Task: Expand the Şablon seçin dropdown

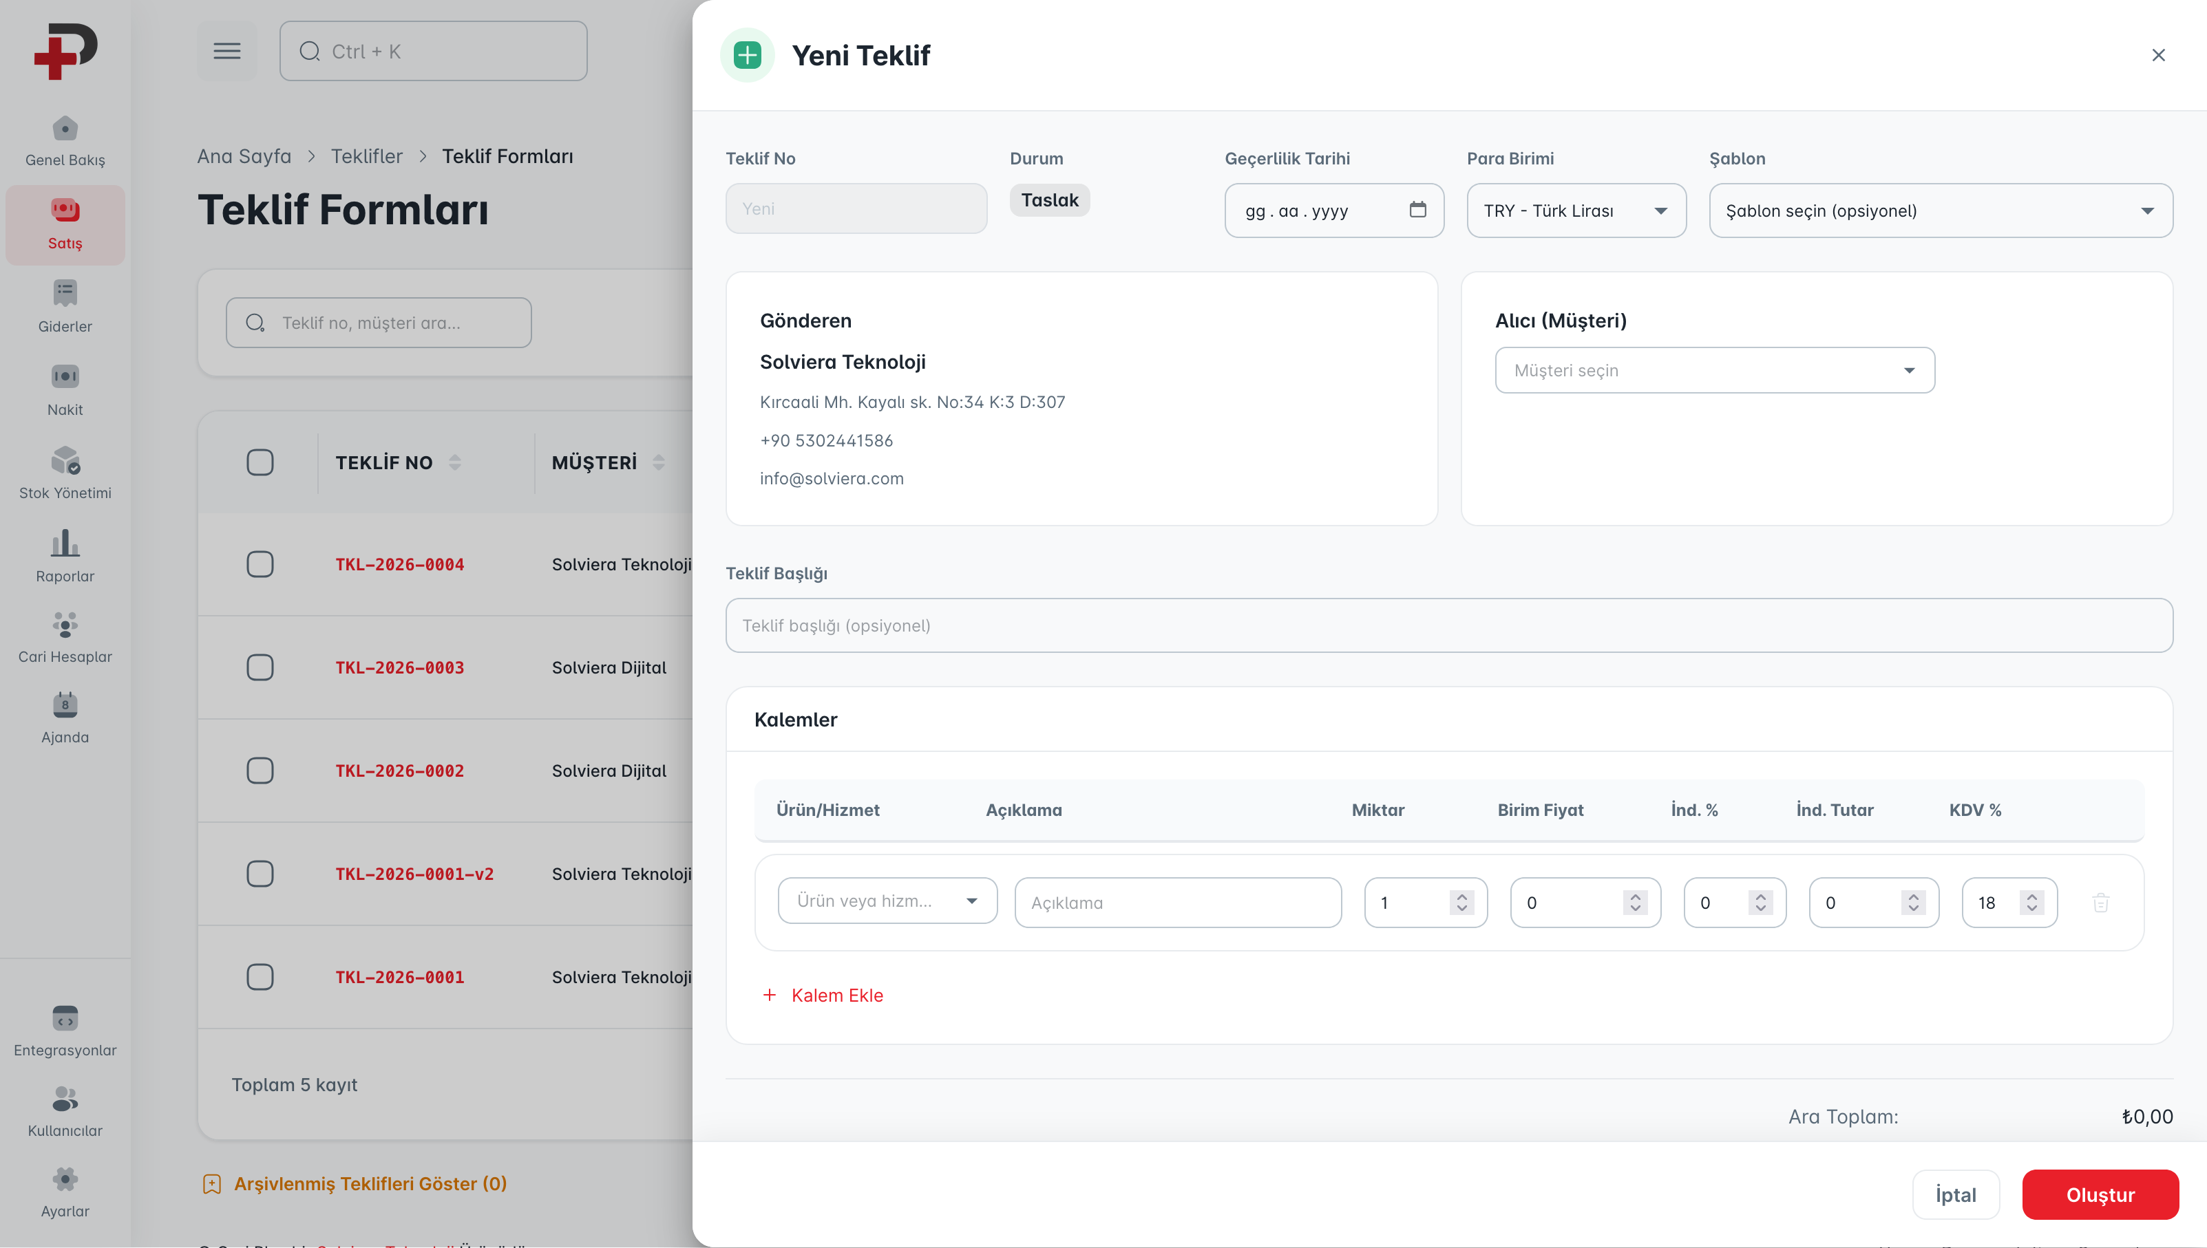Action: (x=1939, y=211)
